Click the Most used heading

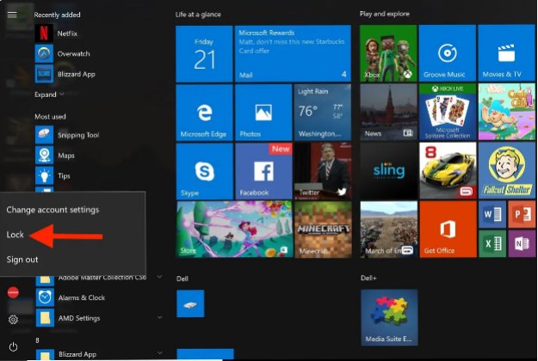[50, 116]
